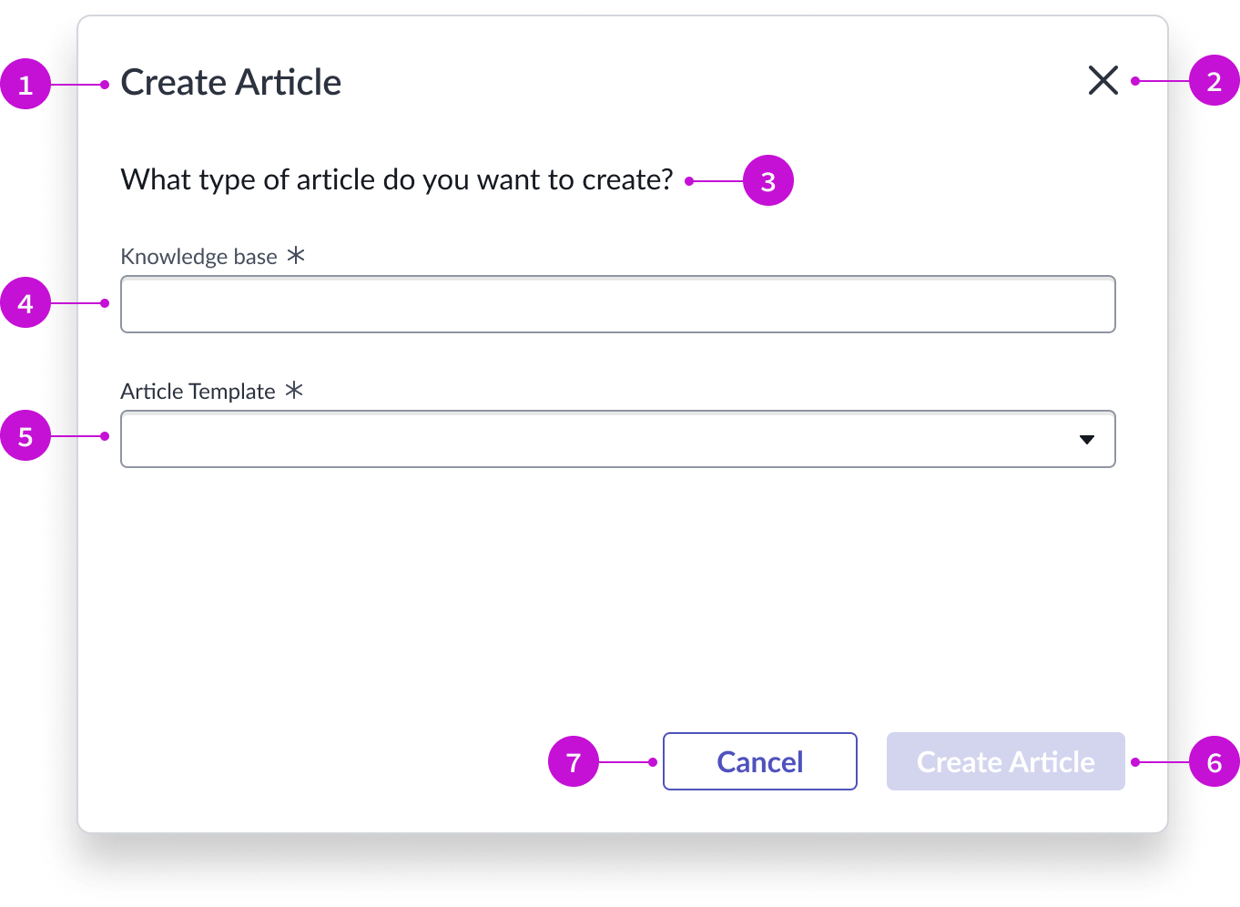This screenshot has height=907, width=1240.
Task: Click the magenta callout marker numbered 1
Action: [26, 83]
